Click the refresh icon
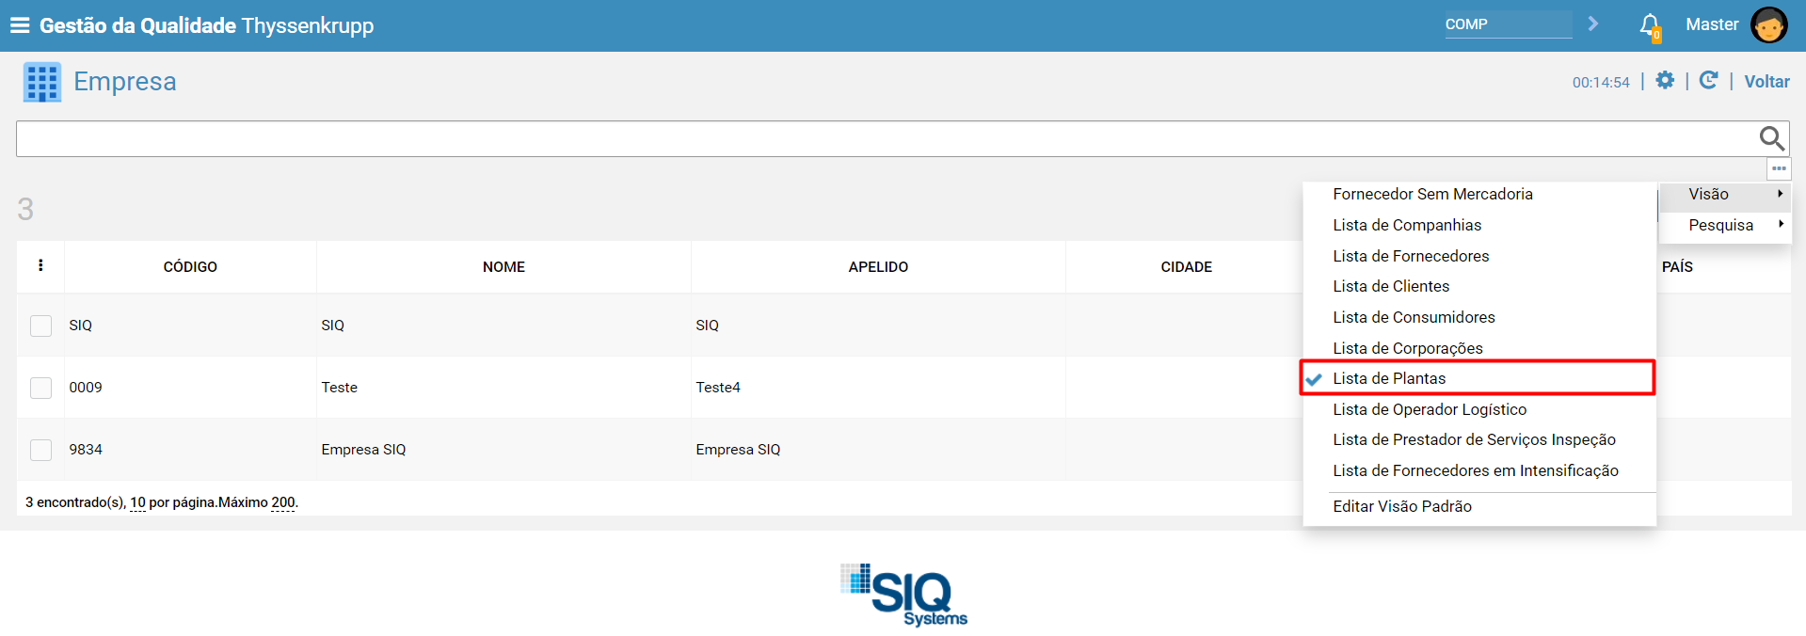Viewport: 1806px width, 636px height. tap(1709, 81)
